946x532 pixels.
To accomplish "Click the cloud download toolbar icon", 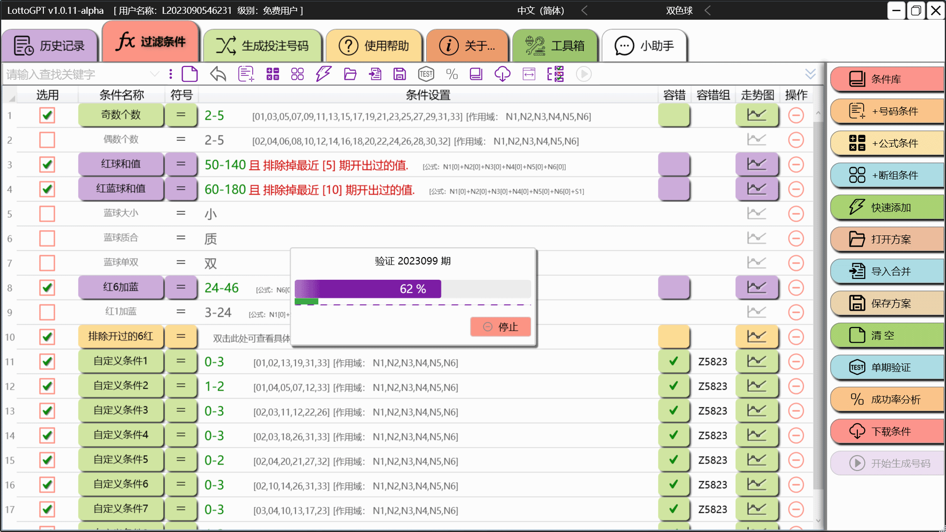I will tap(503, 74).
